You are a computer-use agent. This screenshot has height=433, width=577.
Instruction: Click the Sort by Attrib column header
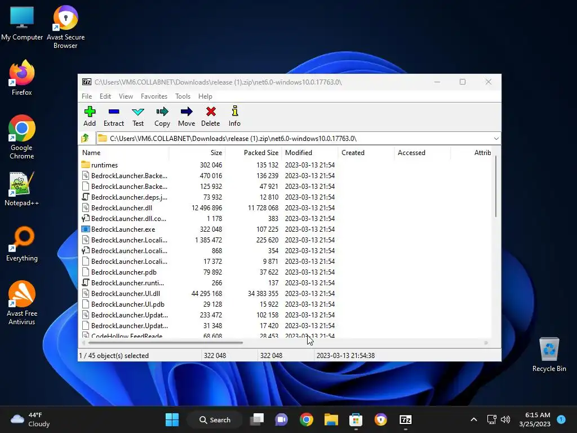(472, 152)
